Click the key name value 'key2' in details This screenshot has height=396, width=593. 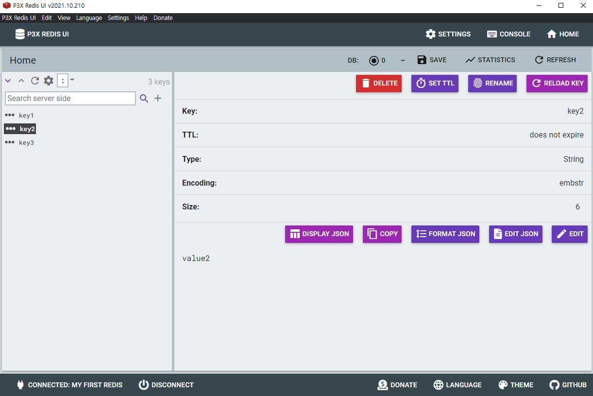[576, 111]
